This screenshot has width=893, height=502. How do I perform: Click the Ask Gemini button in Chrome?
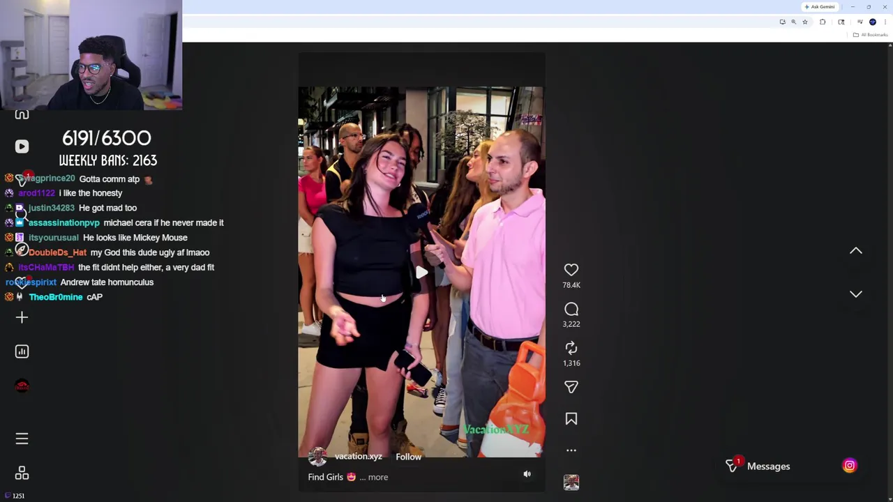click(x=820, y=7)
